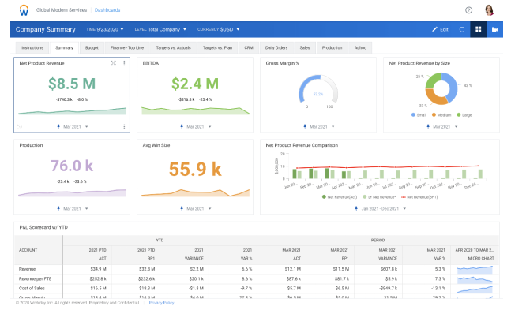Open the LEVEL Total Company dropdown
Screen dimensions: 511x310
tap(160, 29)
